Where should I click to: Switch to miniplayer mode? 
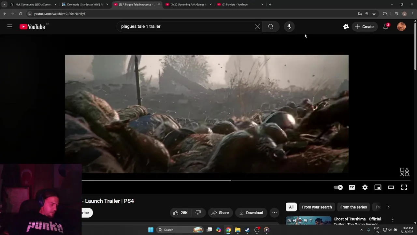pos(378,187)
